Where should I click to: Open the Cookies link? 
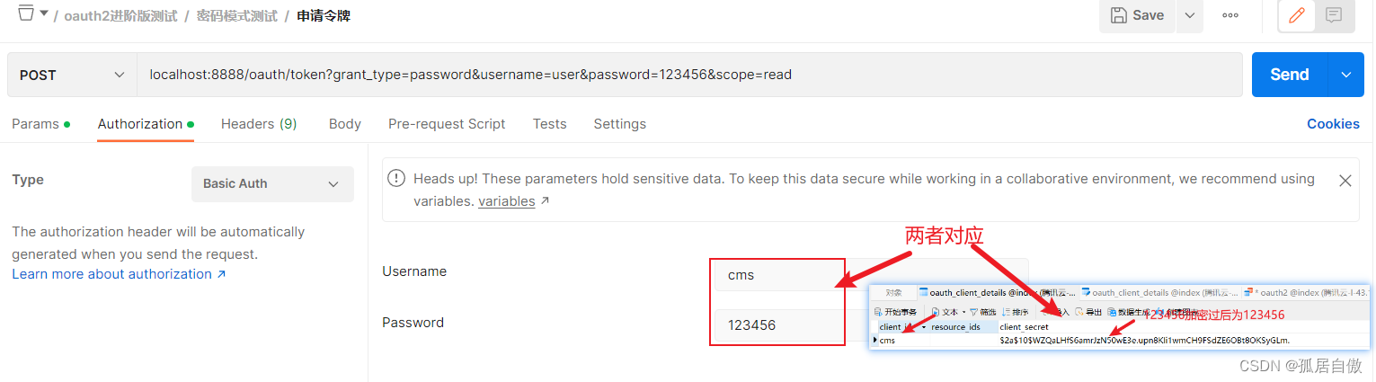pos(1333,124)
